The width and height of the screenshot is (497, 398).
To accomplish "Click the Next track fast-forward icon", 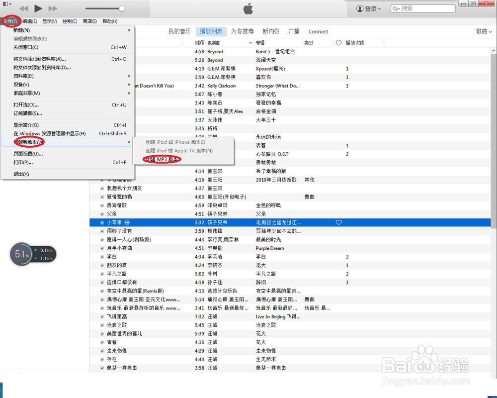I will point(53,8).
